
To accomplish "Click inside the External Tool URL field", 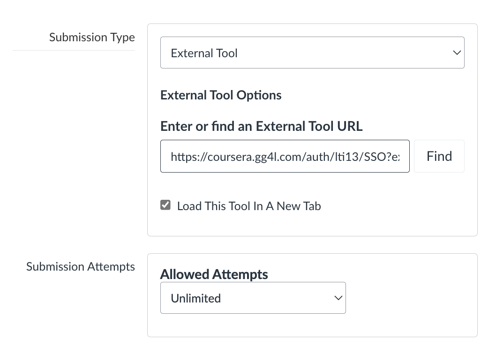I will click(285, 156).
